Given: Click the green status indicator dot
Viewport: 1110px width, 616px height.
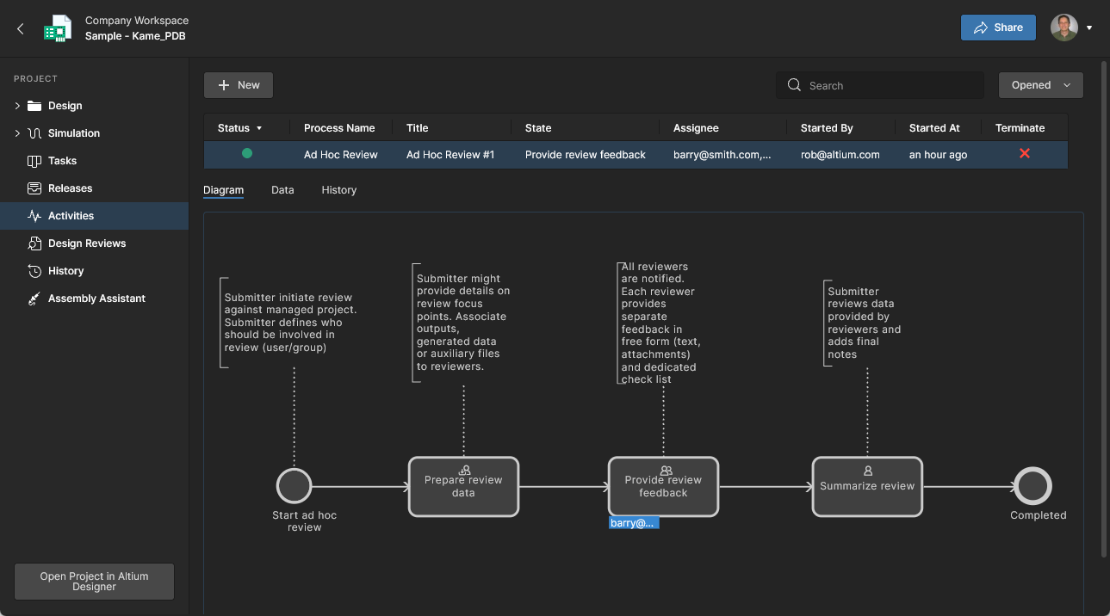Looking at the screenshot, I should tap(247, 154).
